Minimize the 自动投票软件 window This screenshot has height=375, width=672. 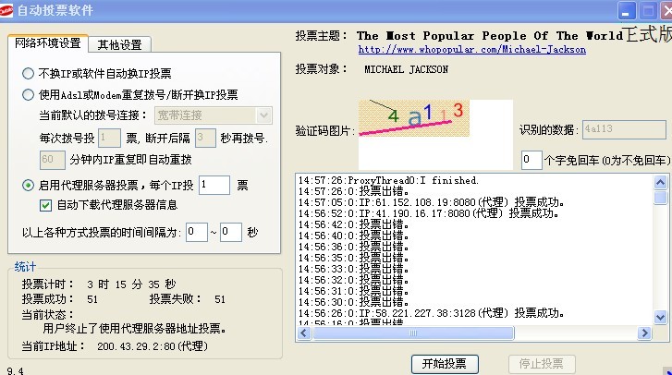[627, 12]
